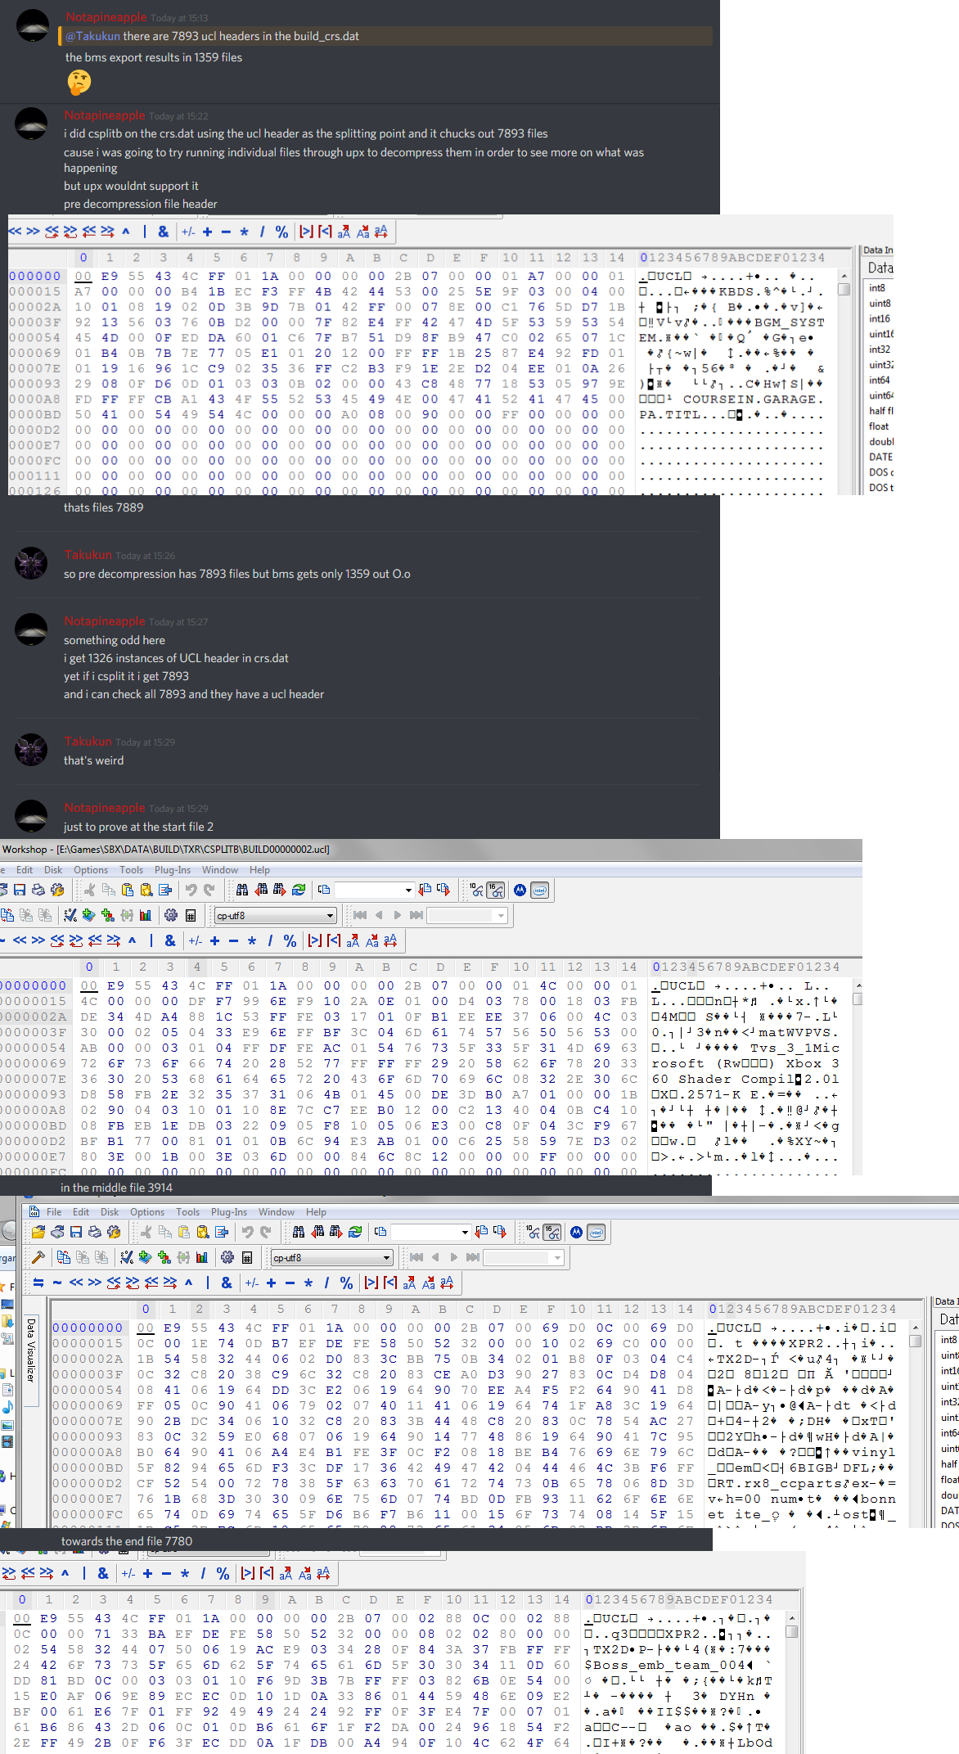Click Replace icon in BUILD00000002.ucl window toolbar
This screenshot has width=959, height=1754.
(299, 890)
